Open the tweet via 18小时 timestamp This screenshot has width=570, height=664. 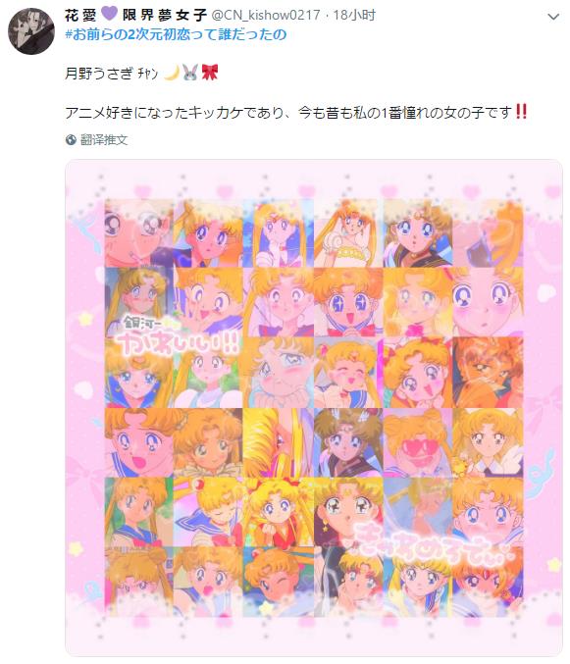pyautogui.click(x=354, y=16)
